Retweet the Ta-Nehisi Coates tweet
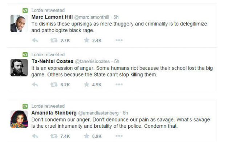 (54, 85)
